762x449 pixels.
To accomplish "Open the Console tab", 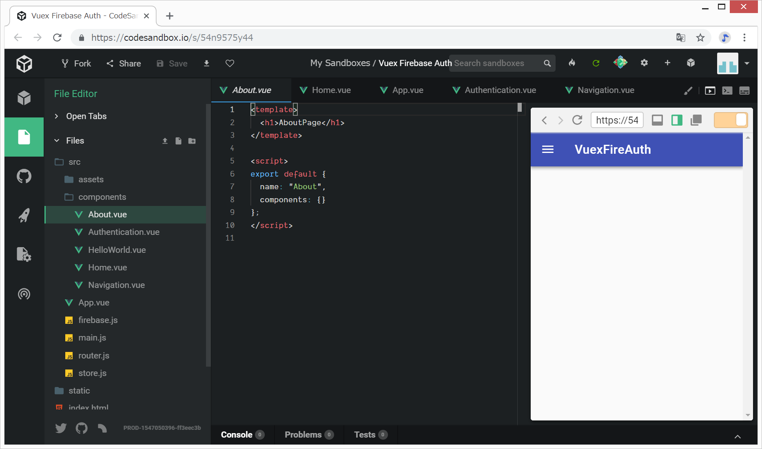I will [x=242, y=435].
